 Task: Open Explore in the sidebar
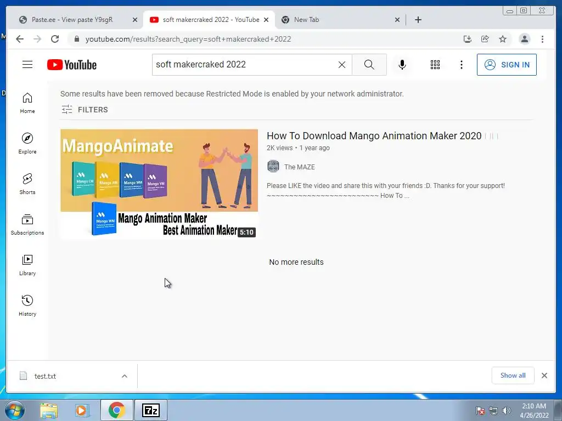point(27,144)
